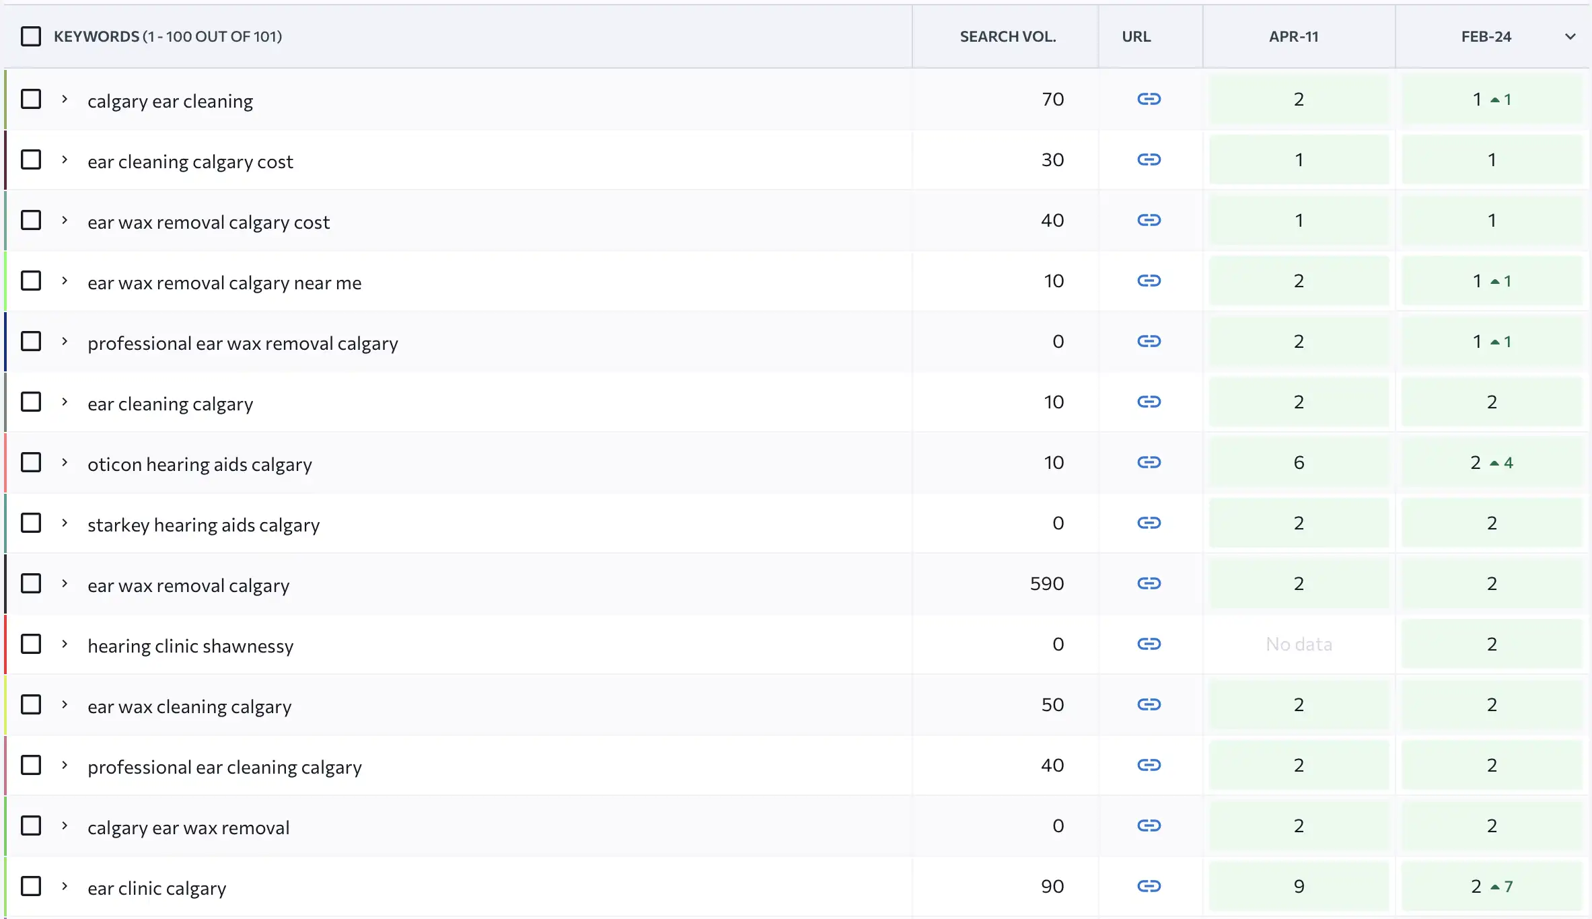Select checkbox for ear cleaning calgary row

(x=31, y=402)
